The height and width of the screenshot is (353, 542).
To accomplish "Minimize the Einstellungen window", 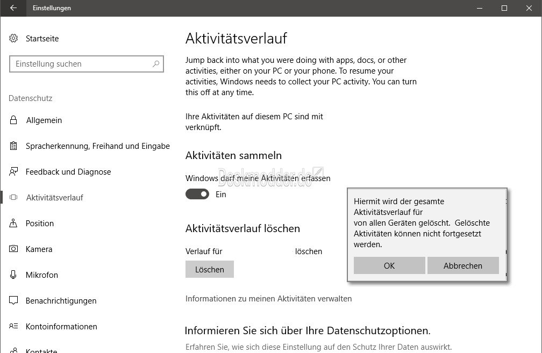I will coord(480,8).
